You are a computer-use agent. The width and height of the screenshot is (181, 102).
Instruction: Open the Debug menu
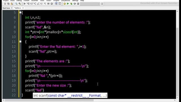(19, 1)
